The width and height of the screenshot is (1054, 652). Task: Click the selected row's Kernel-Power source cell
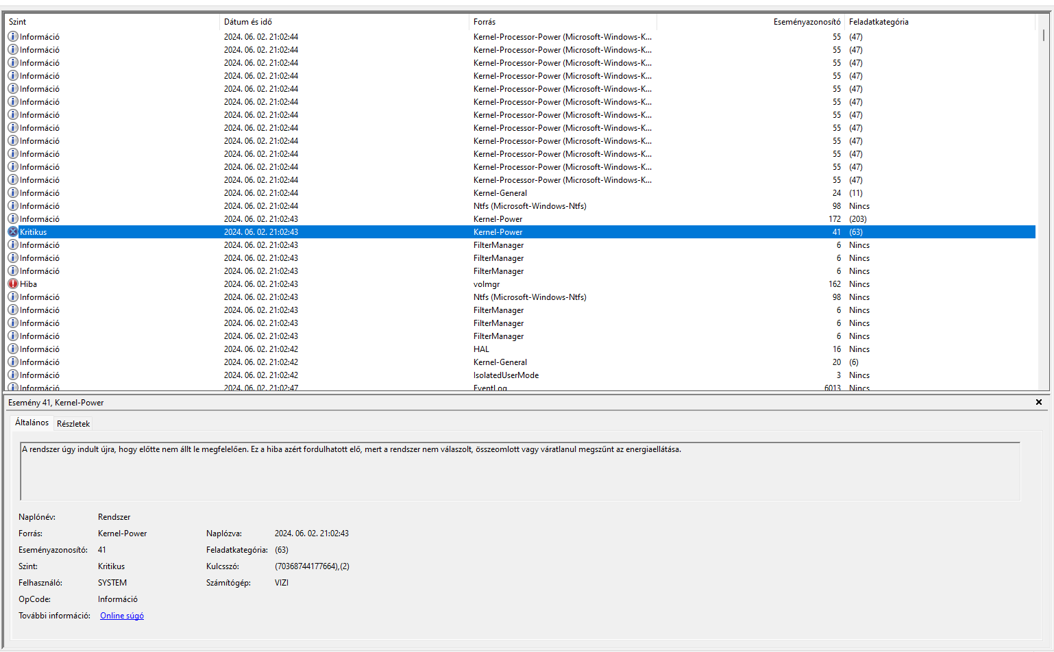[x=498, y=232]
